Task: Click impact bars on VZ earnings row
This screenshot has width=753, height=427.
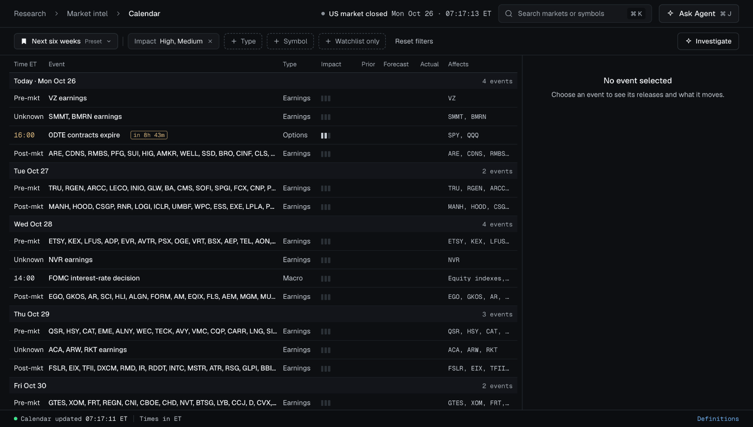Action: pyautogui.click(x=326, y=98)
